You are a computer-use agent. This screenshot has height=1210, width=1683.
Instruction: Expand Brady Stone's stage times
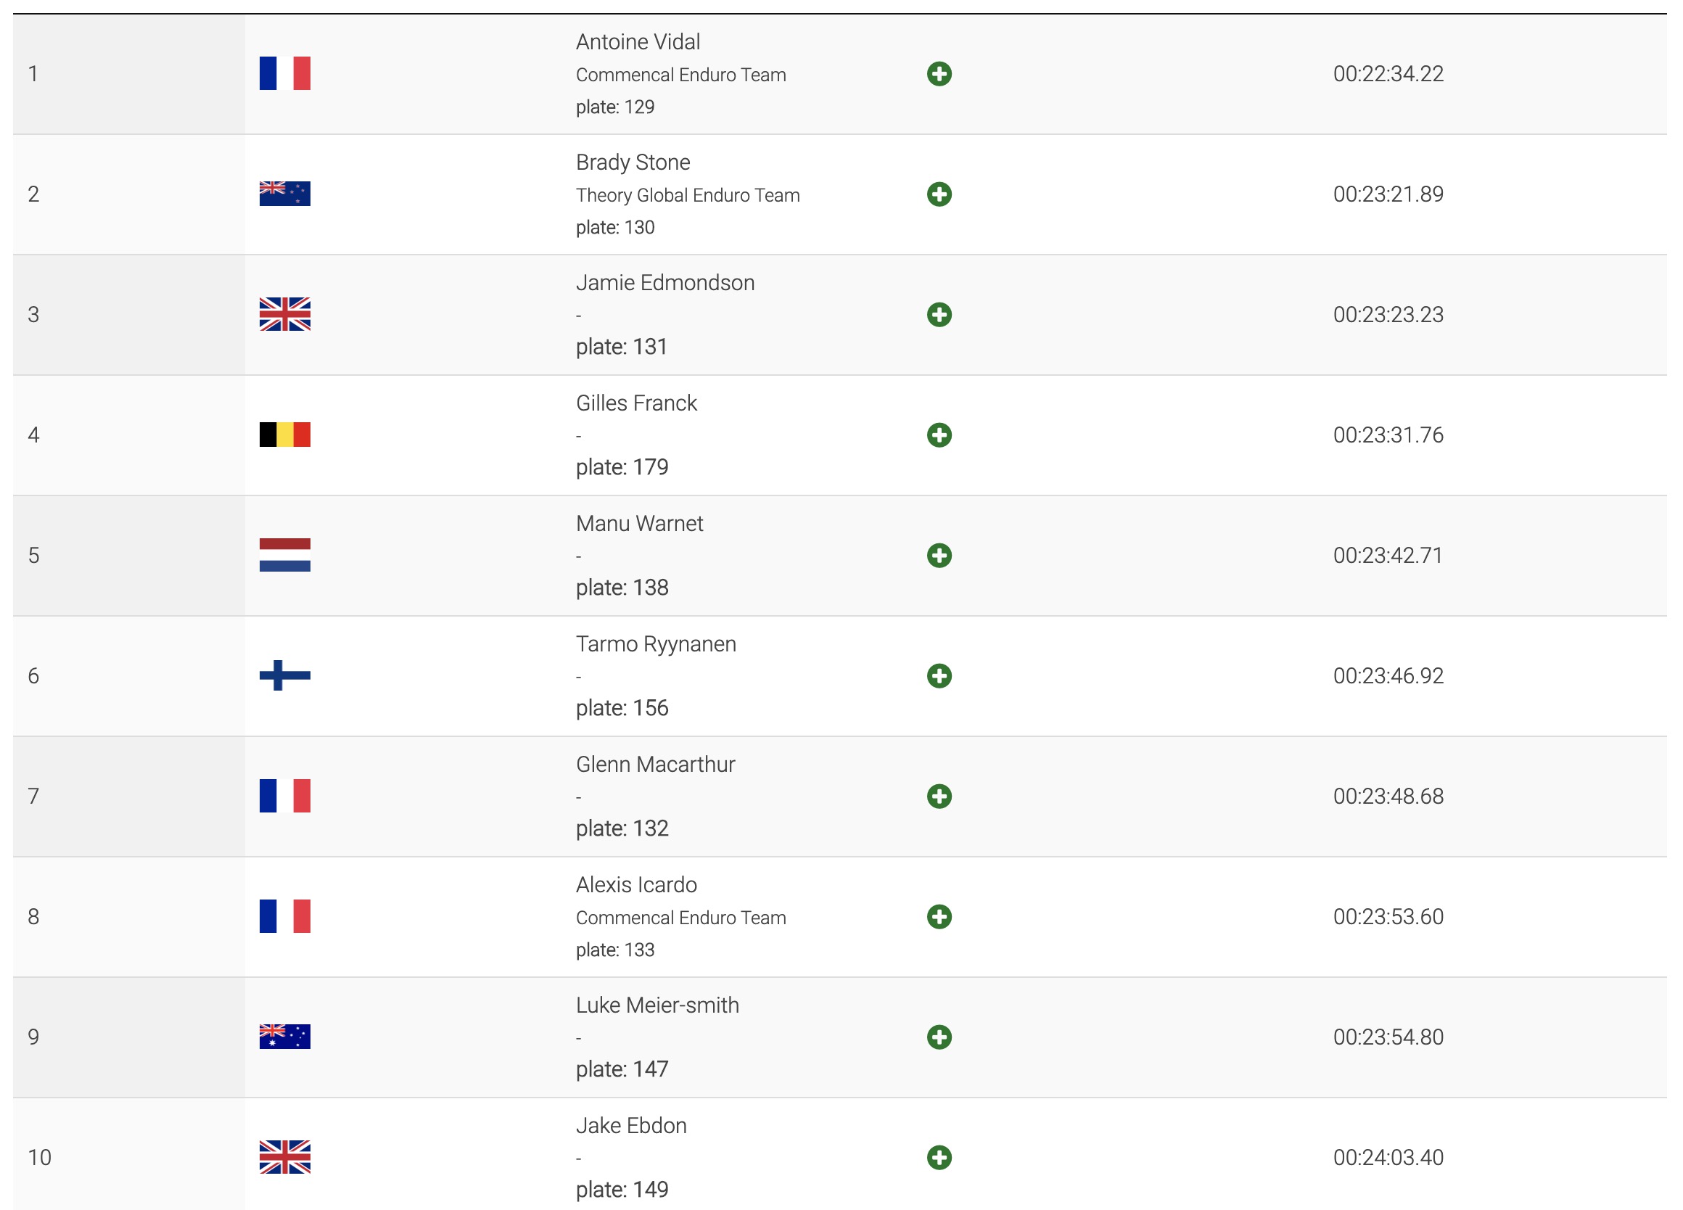(x=939, y=194)
